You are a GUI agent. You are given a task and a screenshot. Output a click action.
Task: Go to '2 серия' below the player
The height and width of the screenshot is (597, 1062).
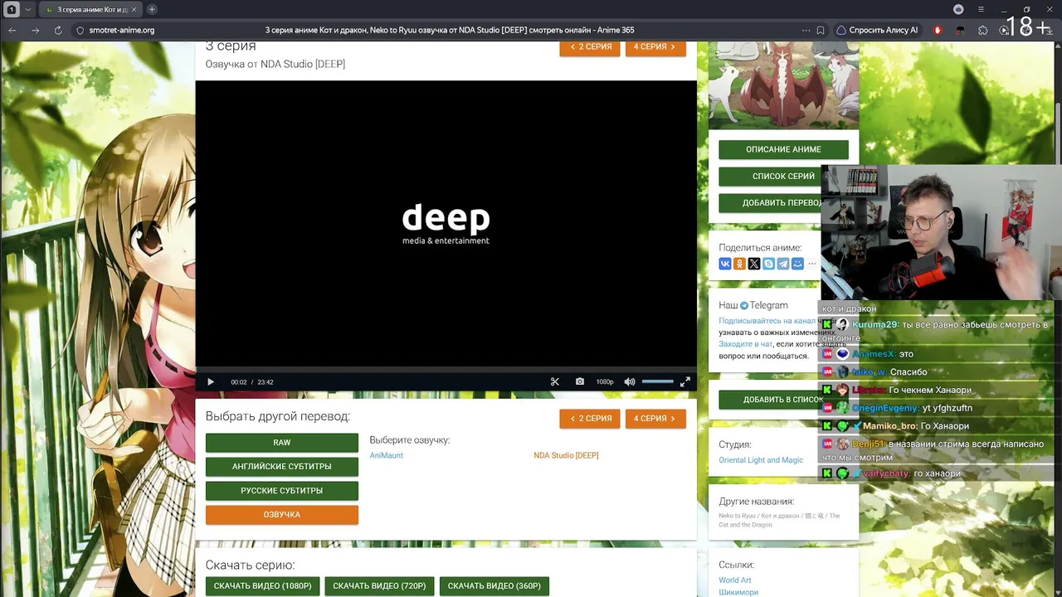590,419
